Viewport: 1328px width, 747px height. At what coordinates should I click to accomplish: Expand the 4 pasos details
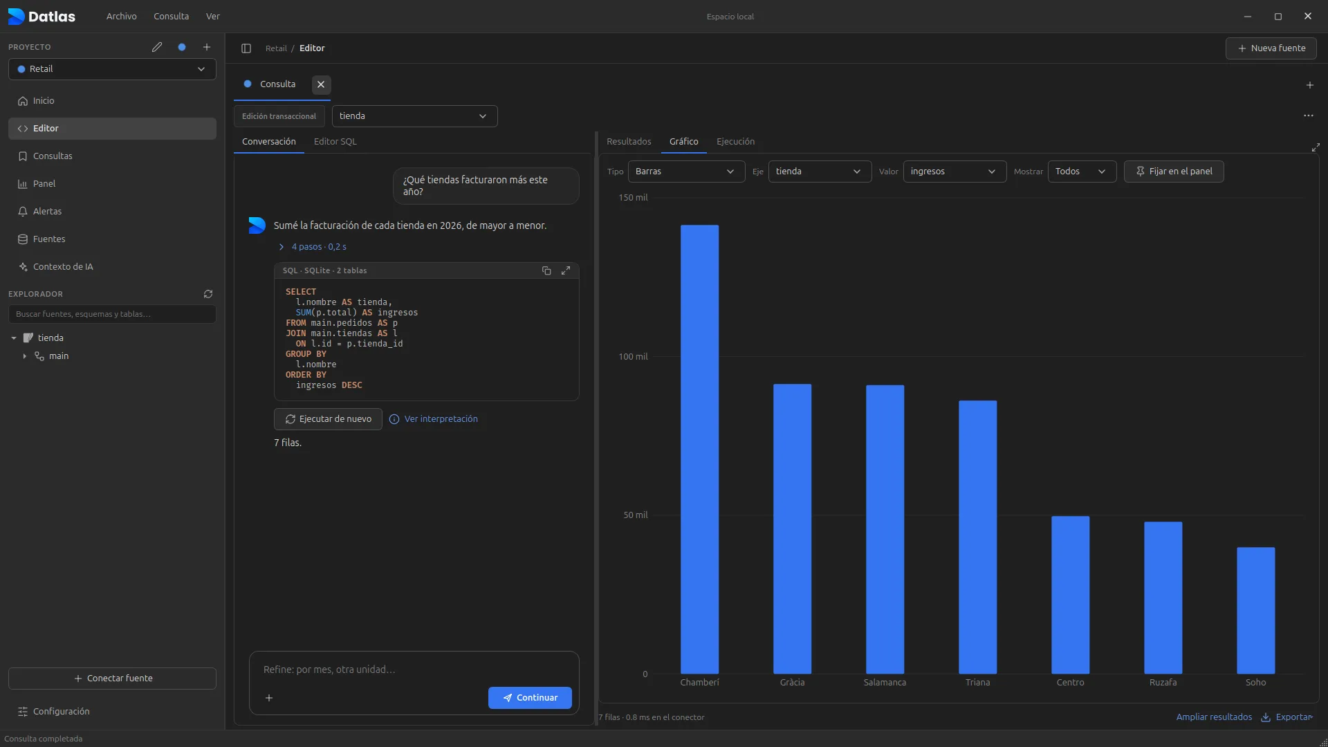(x=312, y=247)
